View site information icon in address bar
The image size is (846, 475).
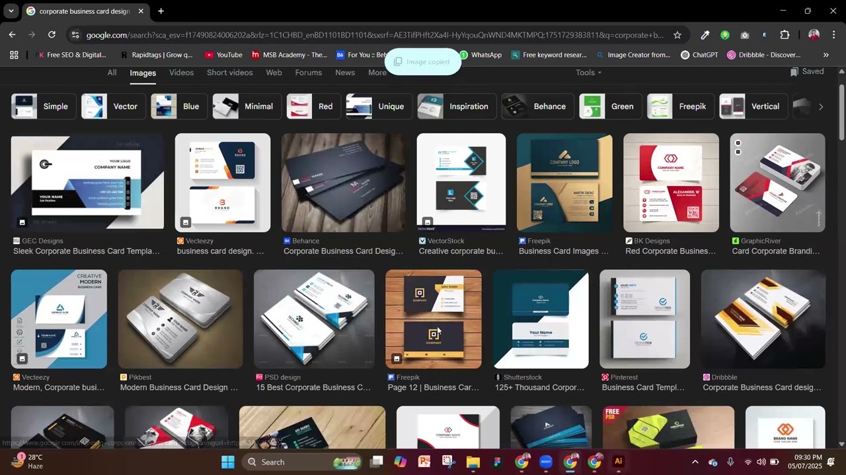pyautogui.click(x=75, y=35)
